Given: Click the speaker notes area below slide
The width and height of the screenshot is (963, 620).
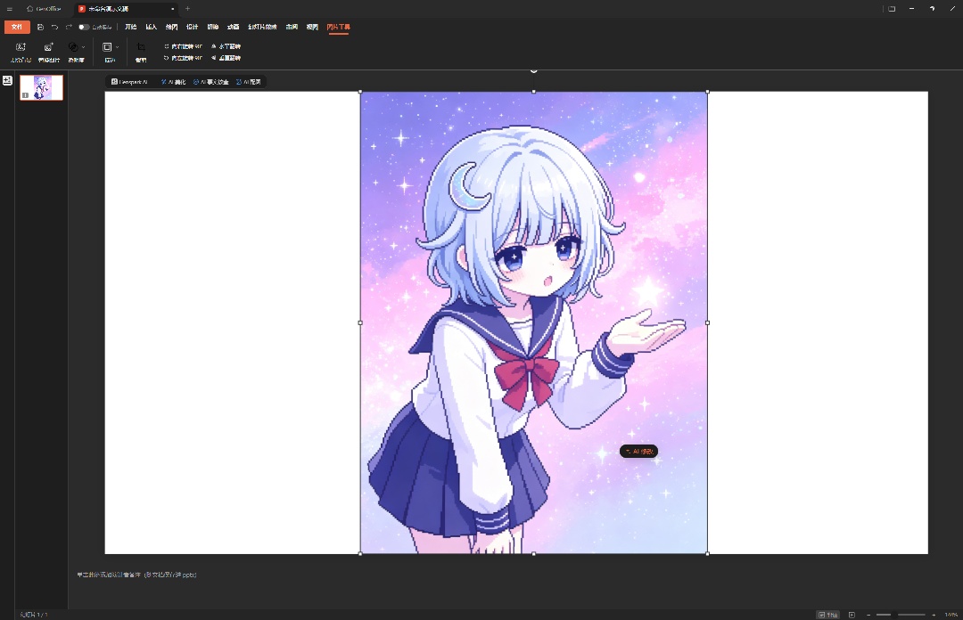Looking at the screenshot, I should [136, 575].
